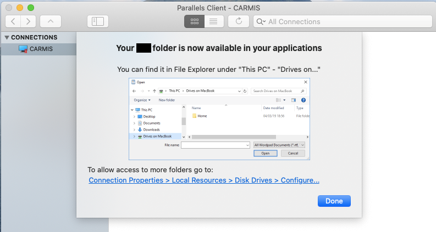The image size is (436, 232).
Task: Click the back navigation arrow in toolbar
Action: click(13, 21)
